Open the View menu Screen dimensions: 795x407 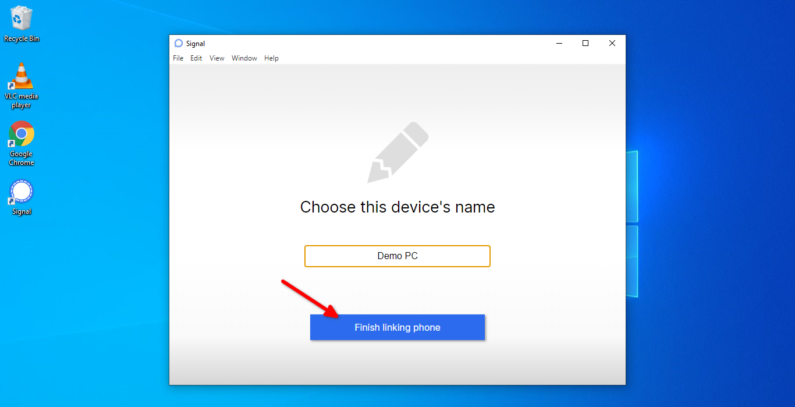tap(217, 58)
